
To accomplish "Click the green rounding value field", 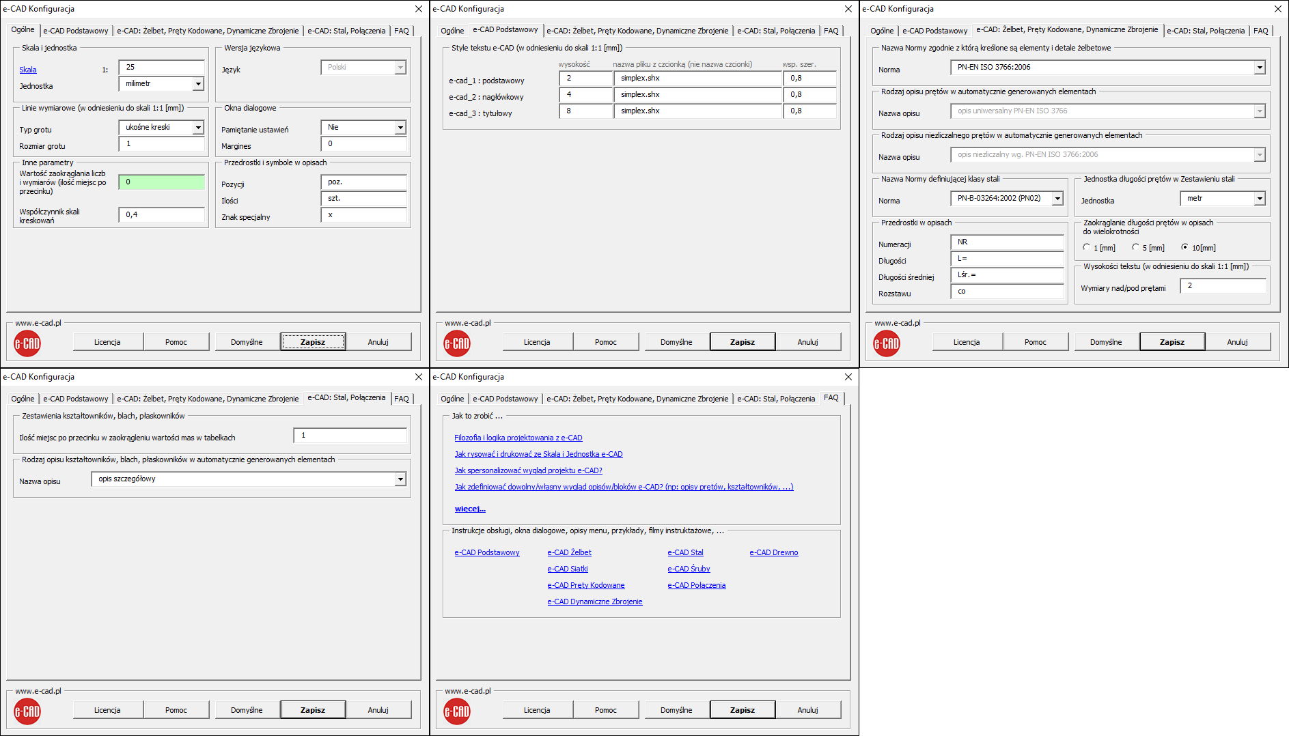I will click(162, 182).
